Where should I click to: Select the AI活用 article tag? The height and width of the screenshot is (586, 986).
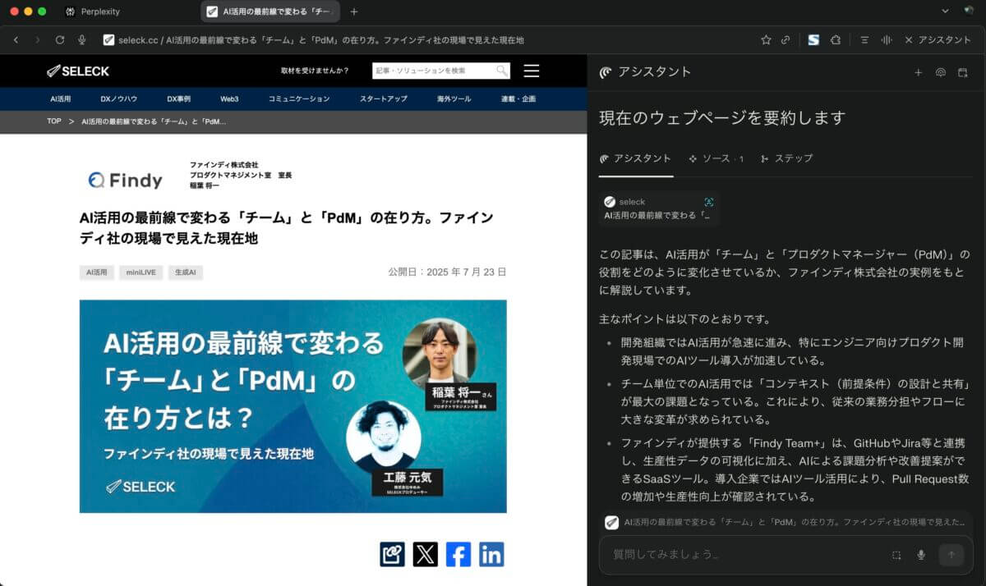click(96, 272)
